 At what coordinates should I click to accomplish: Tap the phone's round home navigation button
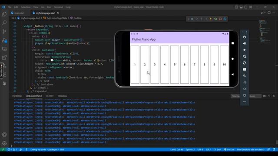pos(233,59)
